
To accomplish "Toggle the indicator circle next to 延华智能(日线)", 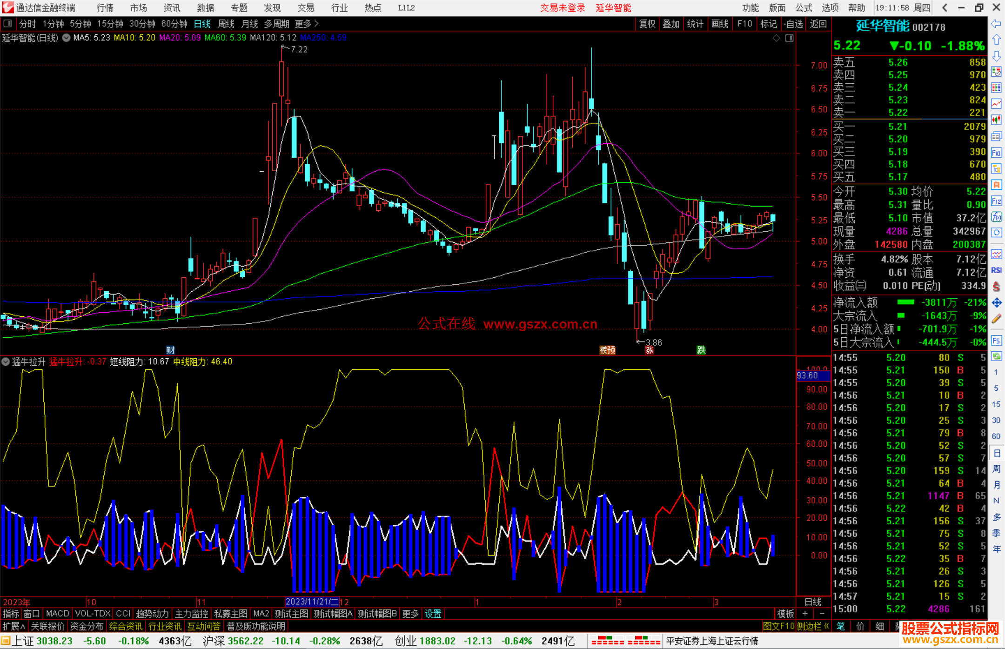I will 67,38.
